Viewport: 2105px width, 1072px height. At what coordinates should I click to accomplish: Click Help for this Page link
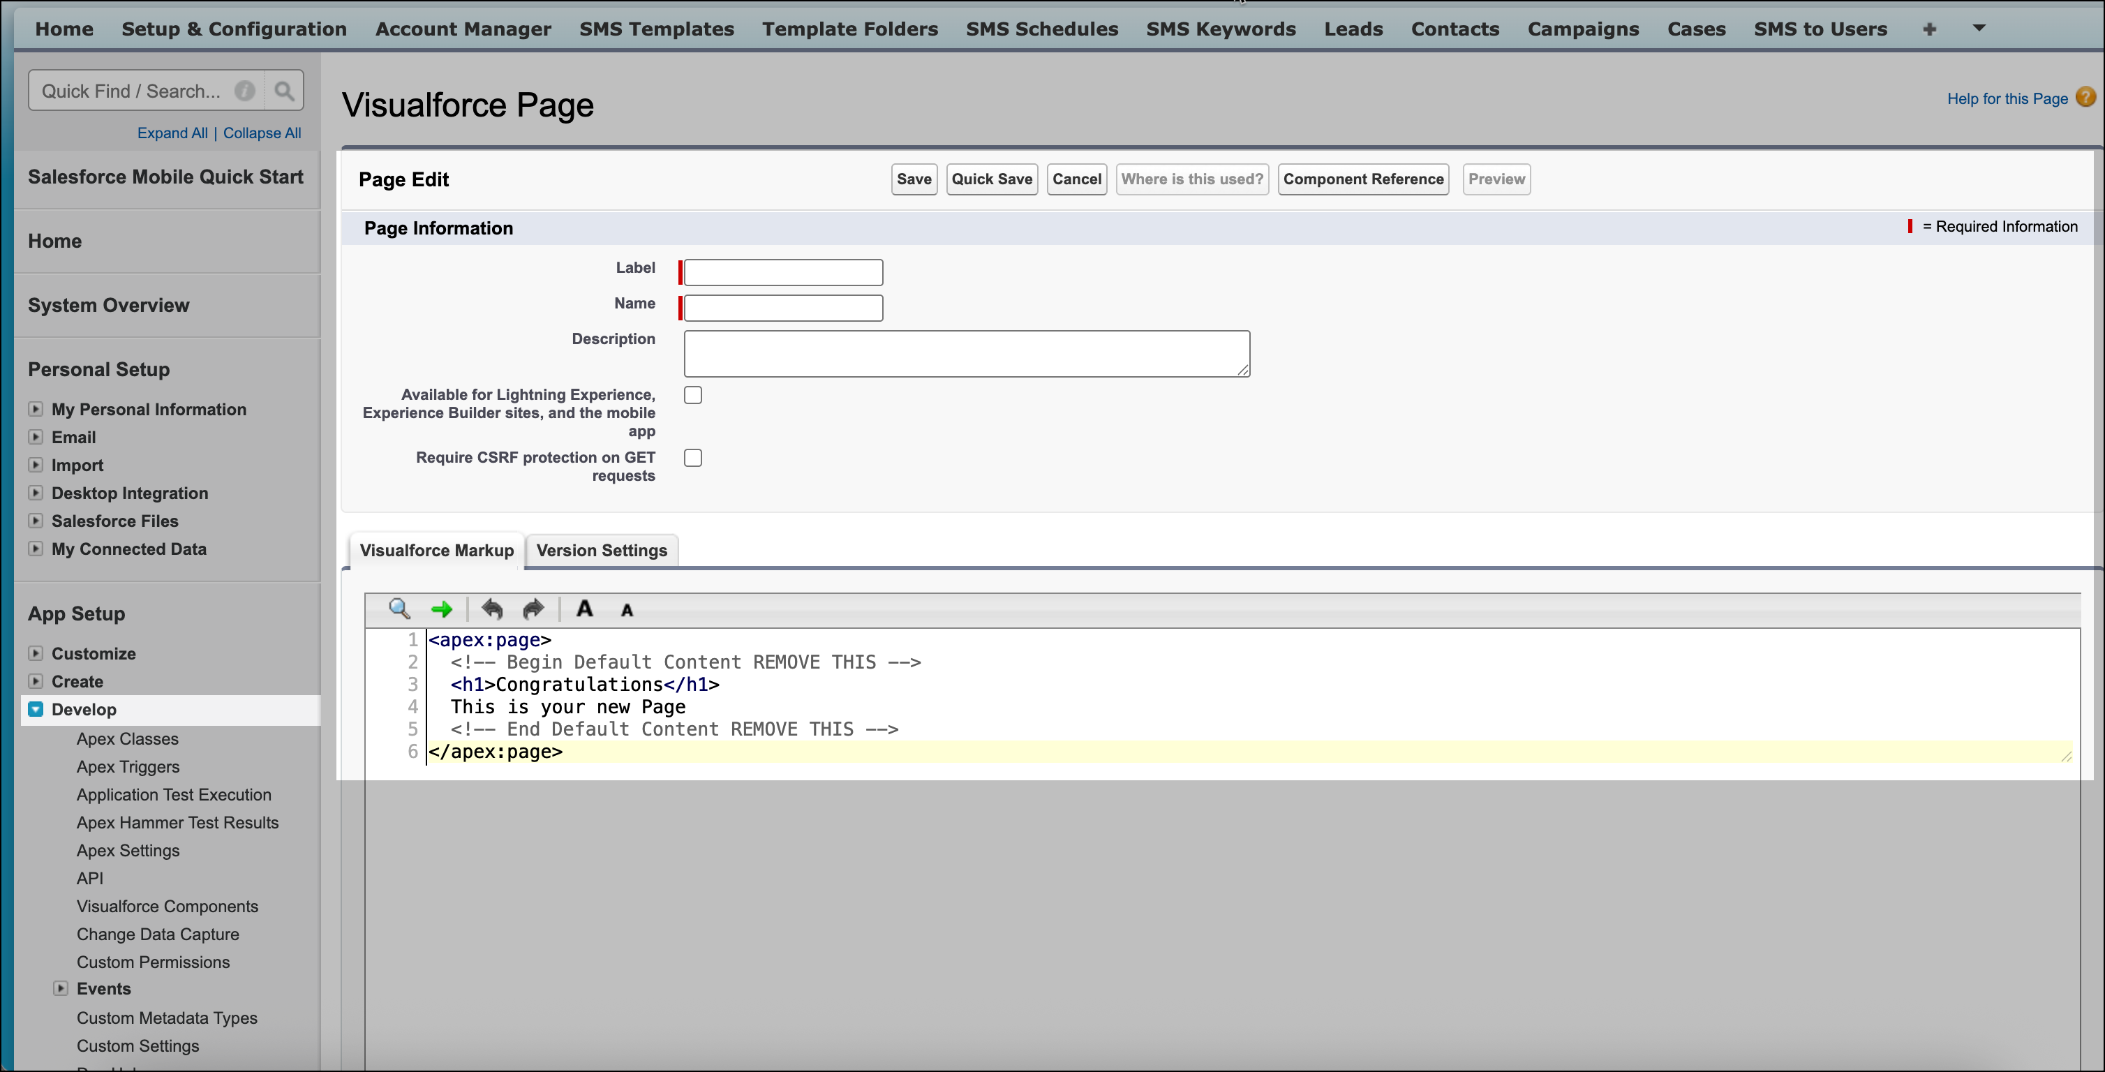tap(2007, 99)
